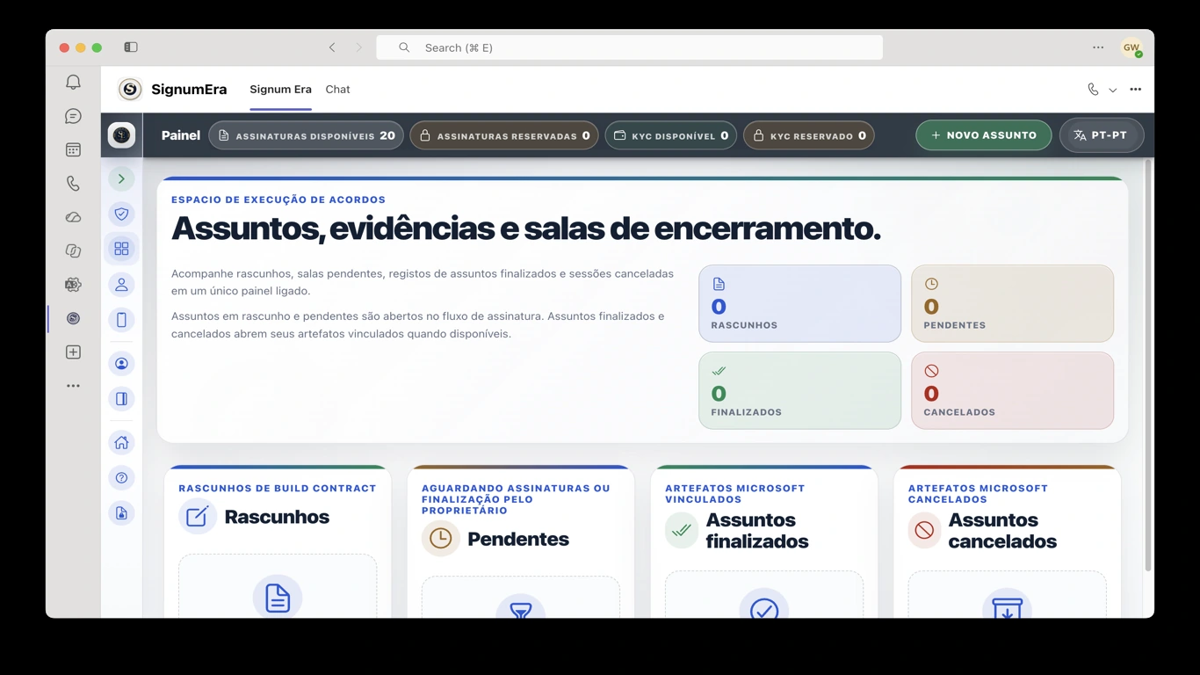The height and width of the screenshot is (675, 1200).
Task: Click the Novo Assunto button
Action: click(984, 135)
